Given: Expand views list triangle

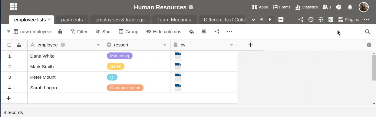Looking at the screenshot, I should point(8,31).
